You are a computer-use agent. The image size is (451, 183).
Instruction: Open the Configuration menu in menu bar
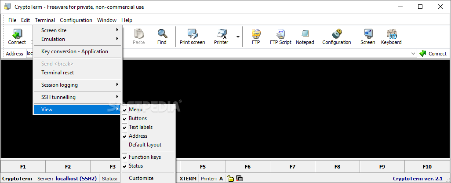[x=76, y=20]
